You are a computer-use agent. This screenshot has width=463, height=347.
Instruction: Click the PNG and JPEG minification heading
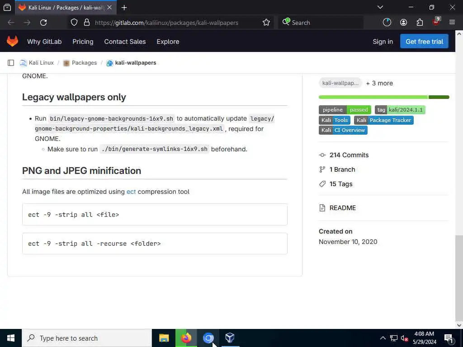[x=81, y=170]
